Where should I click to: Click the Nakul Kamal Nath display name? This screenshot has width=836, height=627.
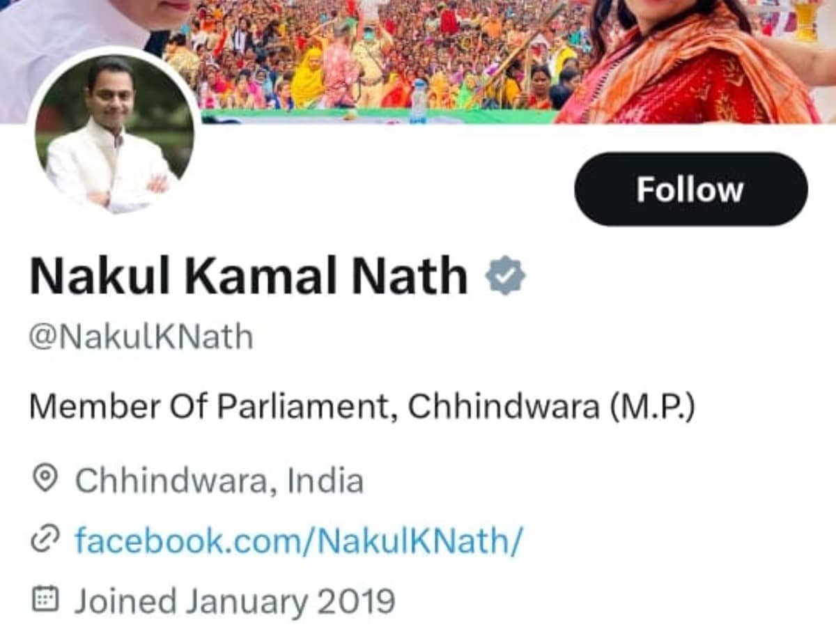tap(249, 276)
